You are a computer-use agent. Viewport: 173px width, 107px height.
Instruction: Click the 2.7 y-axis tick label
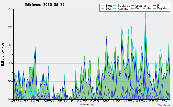click(10, 9)
